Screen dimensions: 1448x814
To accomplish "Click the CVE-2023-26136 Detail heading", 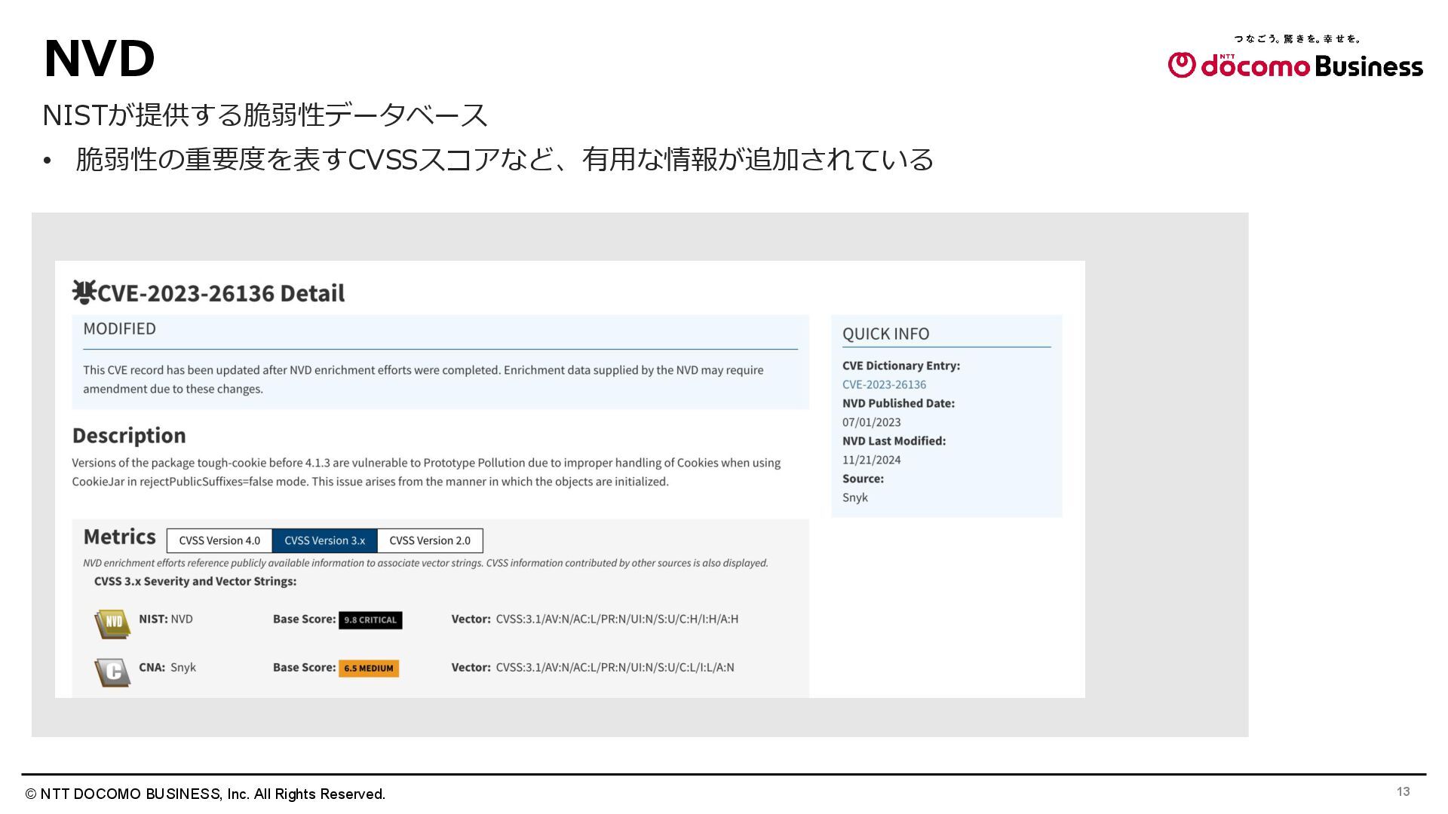I will coord(221,292).
